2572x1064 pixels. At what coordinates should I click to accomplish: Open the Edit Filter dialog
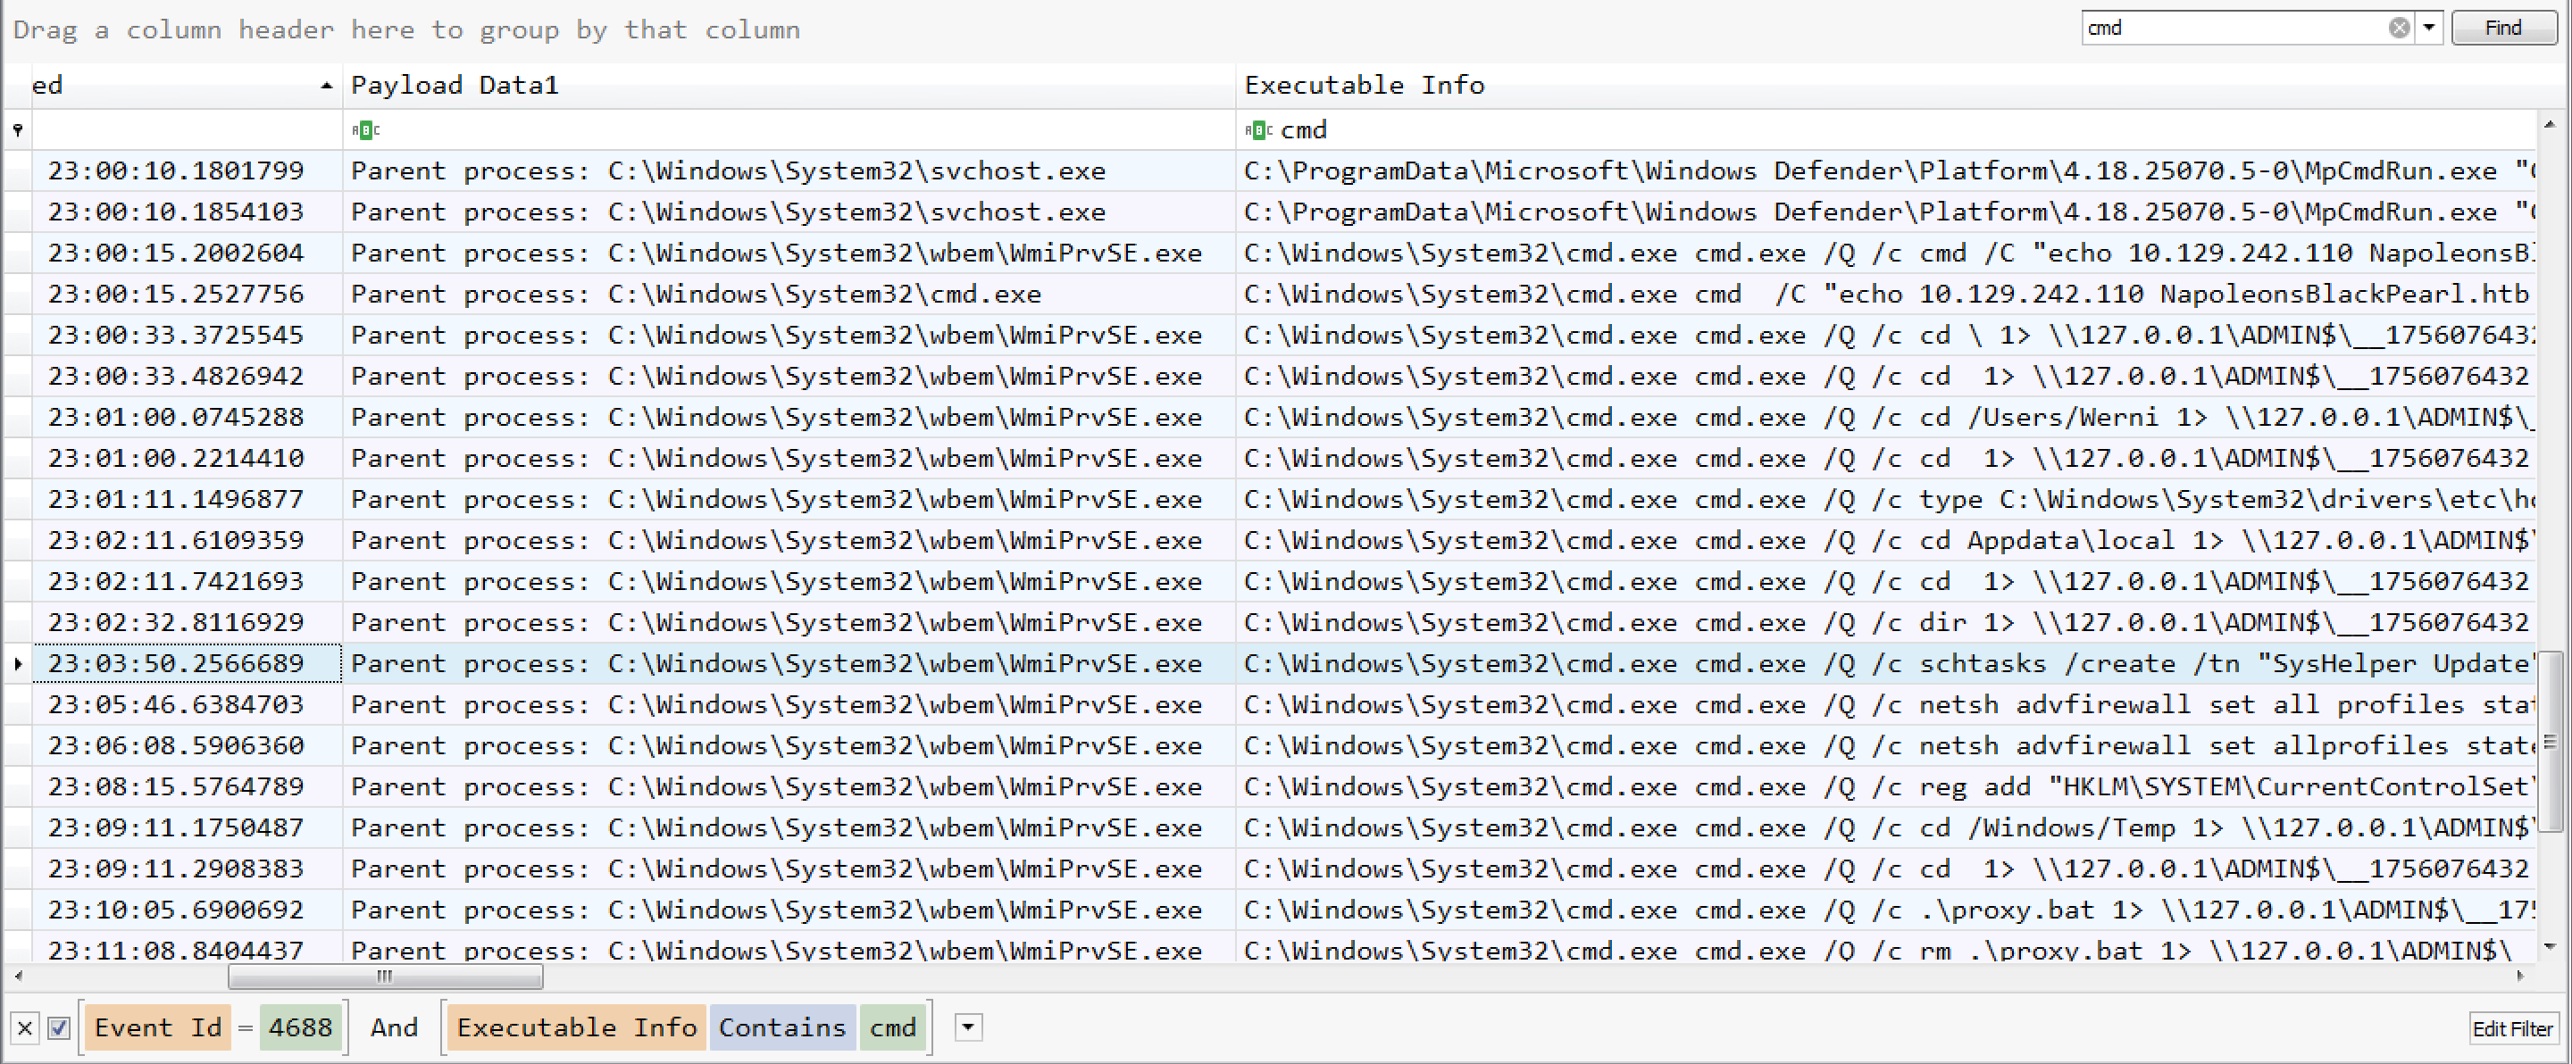(2511, 1028)
